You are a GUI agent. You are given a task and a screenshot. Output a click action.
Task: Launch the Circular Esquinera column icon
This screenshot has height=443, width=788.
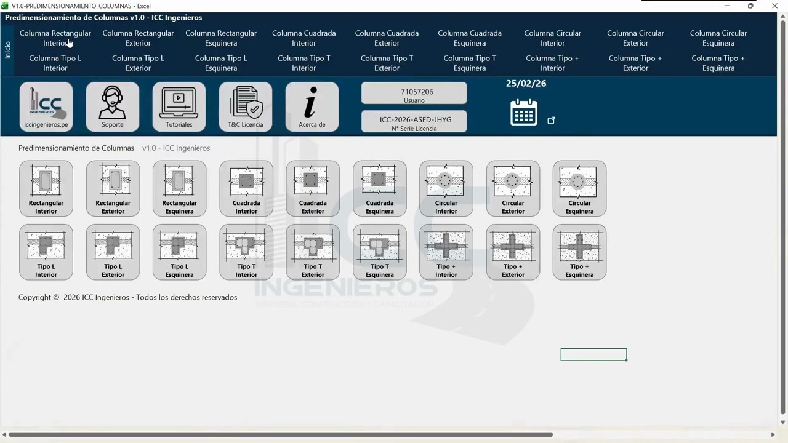tap(579, 188)
